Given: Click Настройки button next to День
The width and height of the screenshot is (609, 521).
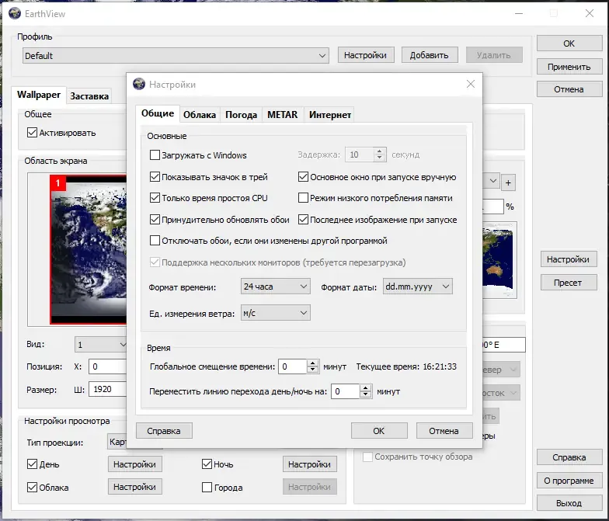Looking at the screenshot, I should pyautogui.click(x=135, y=464).
